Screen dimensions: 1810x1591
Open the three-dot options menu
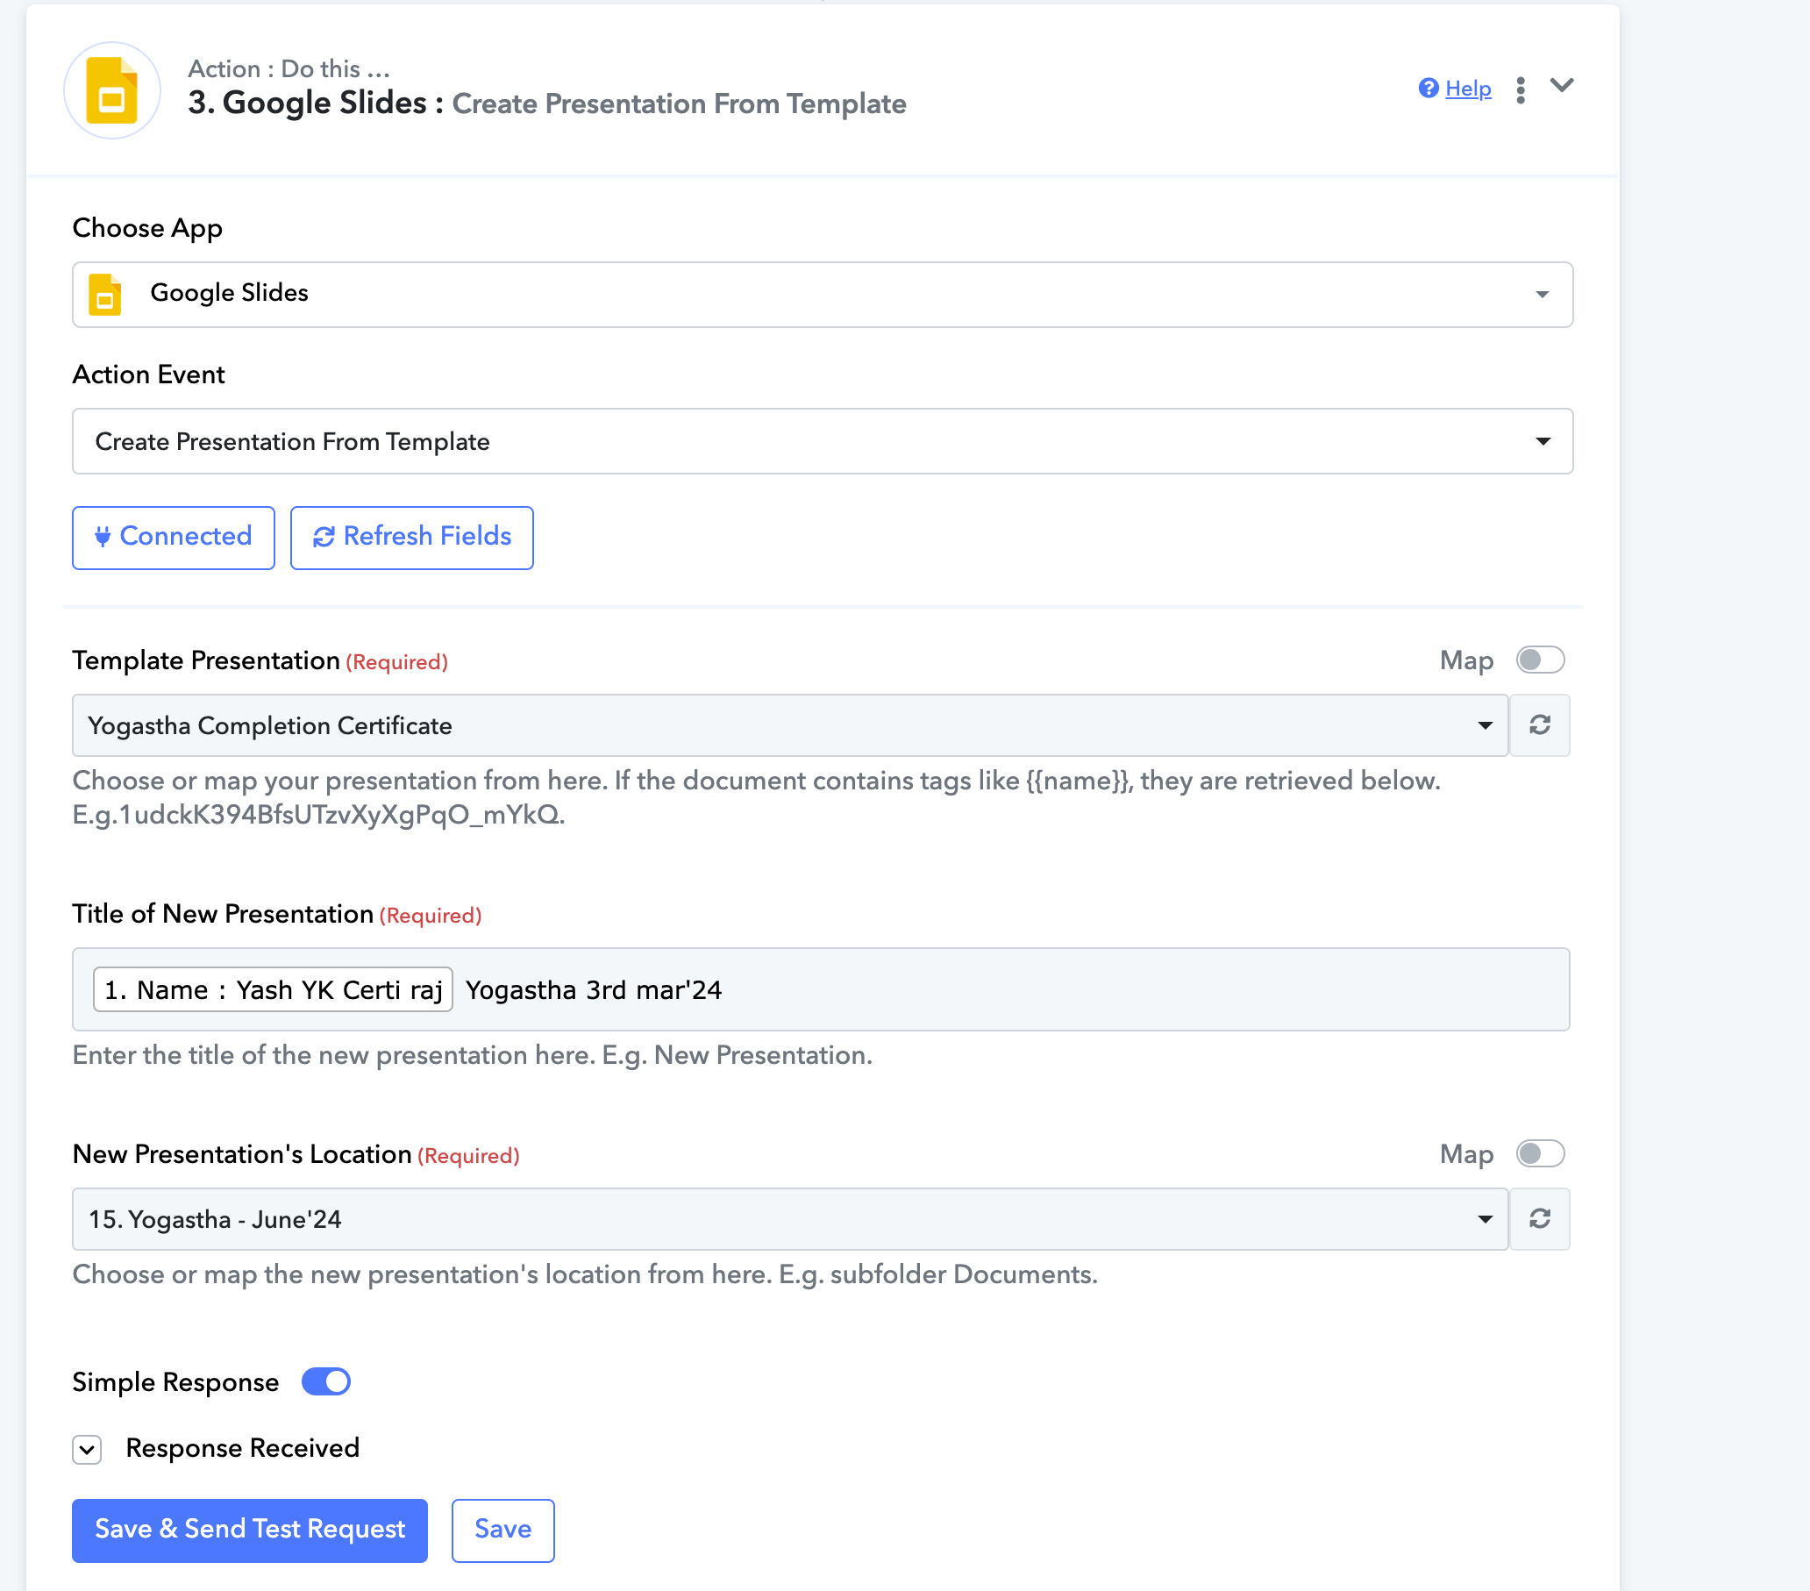point(1521,89)
